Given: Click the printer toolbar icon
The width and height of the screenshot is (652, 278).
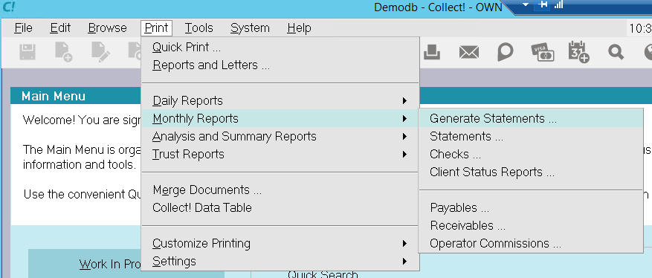Looking at the screenshot, I should [432, 52].
